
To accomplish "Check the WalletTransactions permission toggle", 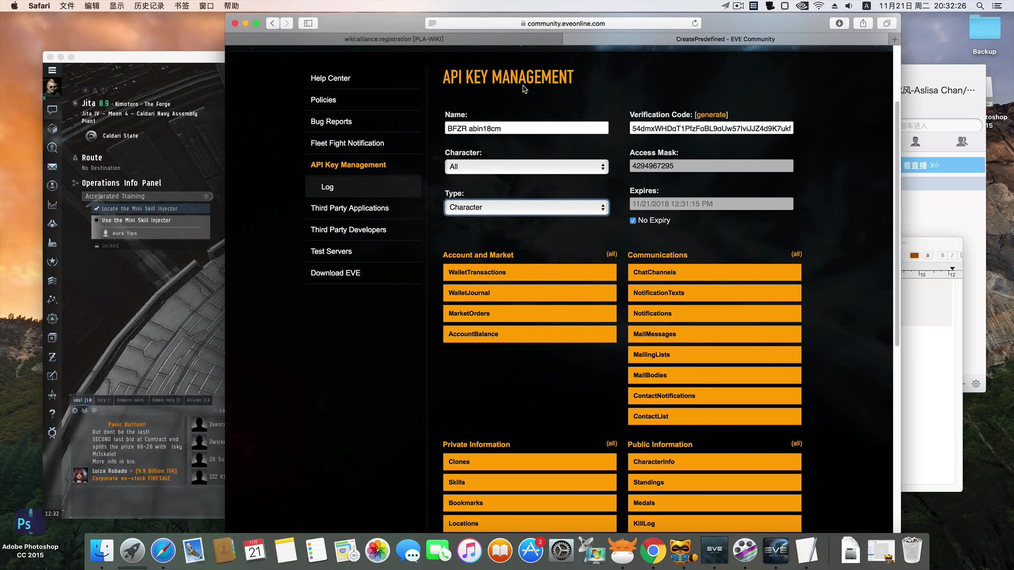I will pos(529,272).
